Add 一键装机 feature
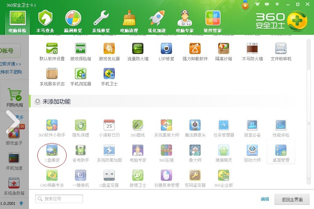The width and height of the screenshot is (314, 209). 81,178
